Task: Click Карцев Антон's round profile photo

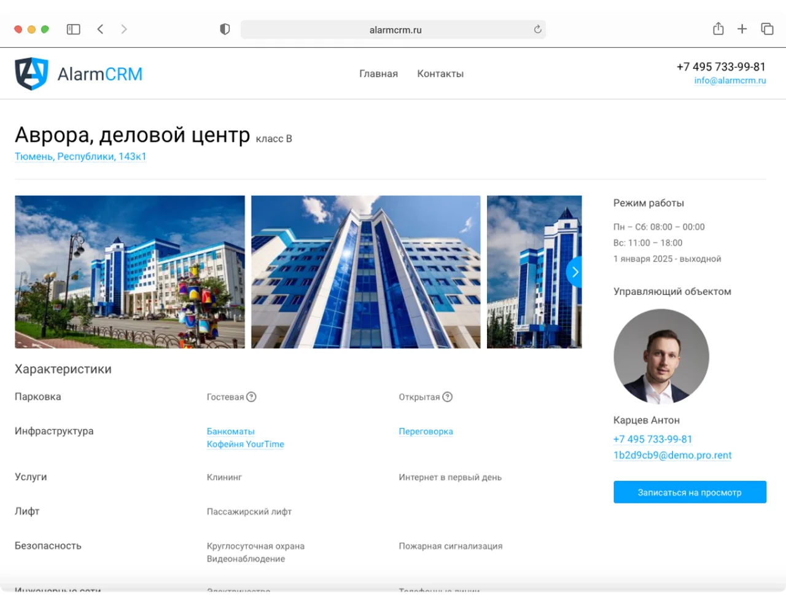Action: coord(661,356)
